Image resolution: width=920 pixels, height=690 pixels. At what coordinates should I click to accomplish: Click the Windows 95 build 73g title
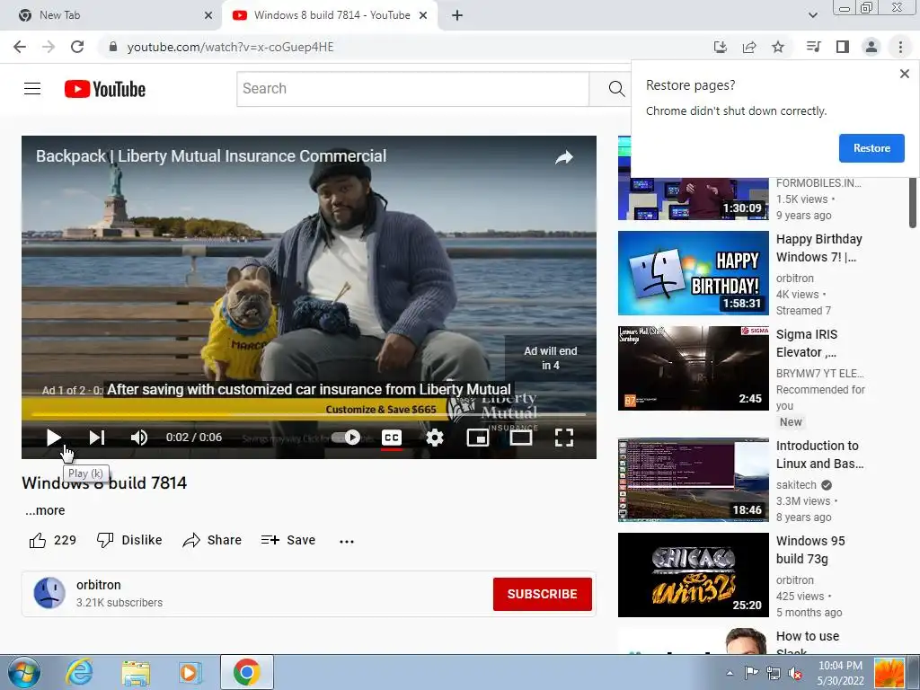[x=810, y=550]
